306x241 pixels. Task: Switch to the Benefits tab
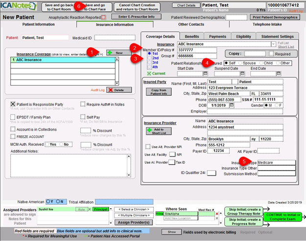[192, 36]
